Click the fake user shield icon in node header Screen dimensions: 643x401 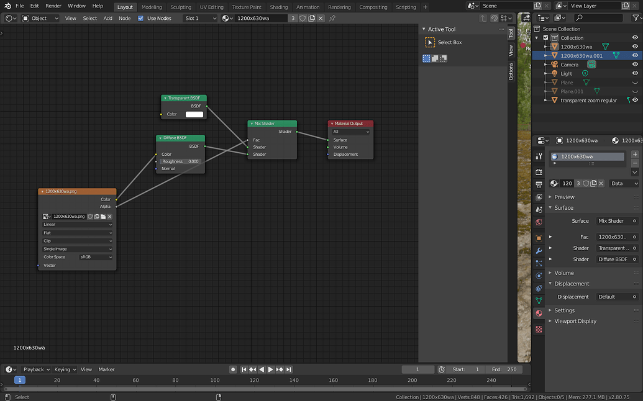pos(303,18)
